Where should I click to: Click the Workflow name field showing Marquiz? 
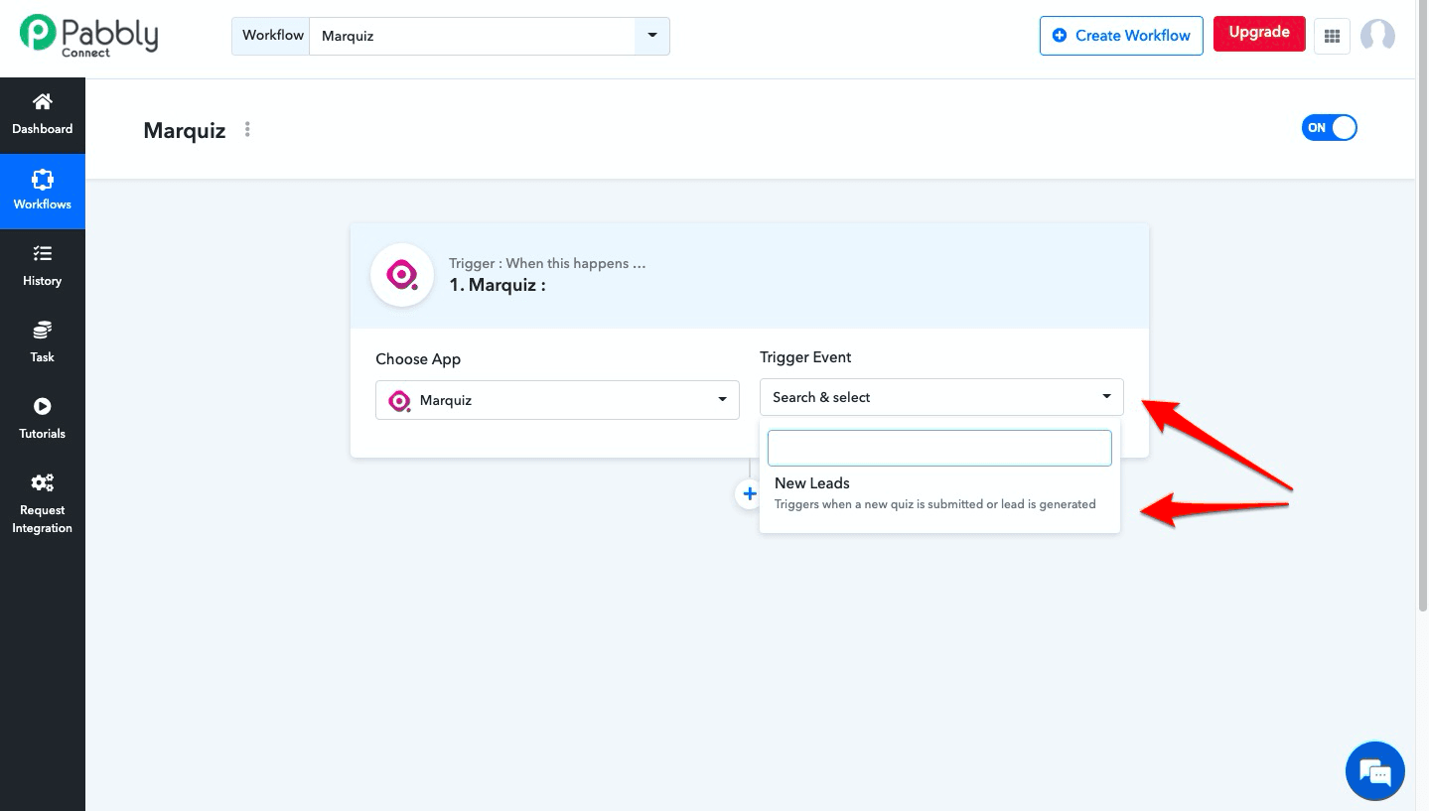point(473,36)
